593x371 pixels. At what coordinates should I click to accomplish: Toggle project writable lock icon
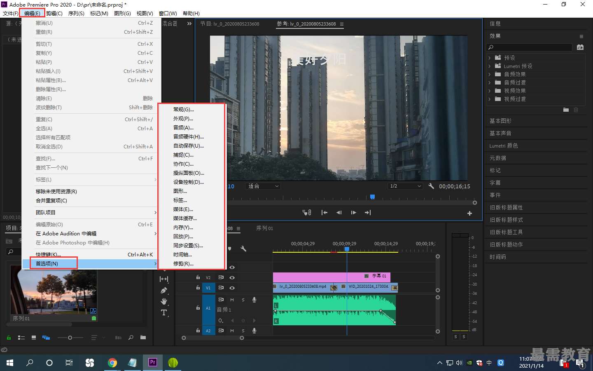[x=9, y=338]
